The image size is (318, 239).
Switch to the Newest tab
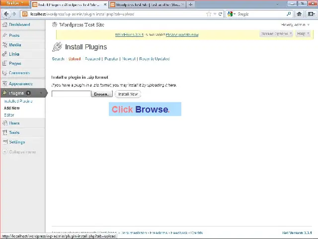click(129, 59)
